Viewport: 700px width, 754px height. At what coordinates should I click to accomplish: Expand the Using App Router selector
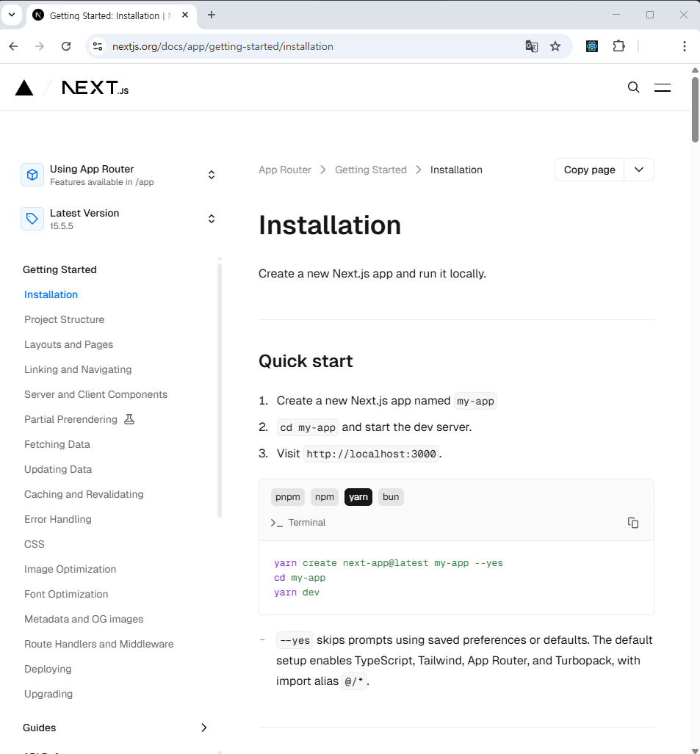tap(212, 175)
